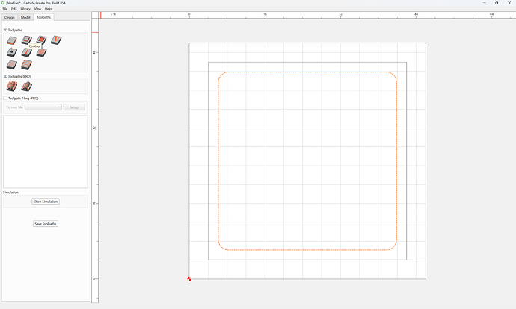Open the File menu
Image resolution: width=516 pixels, height=309 pixels.
pos(5,9)
